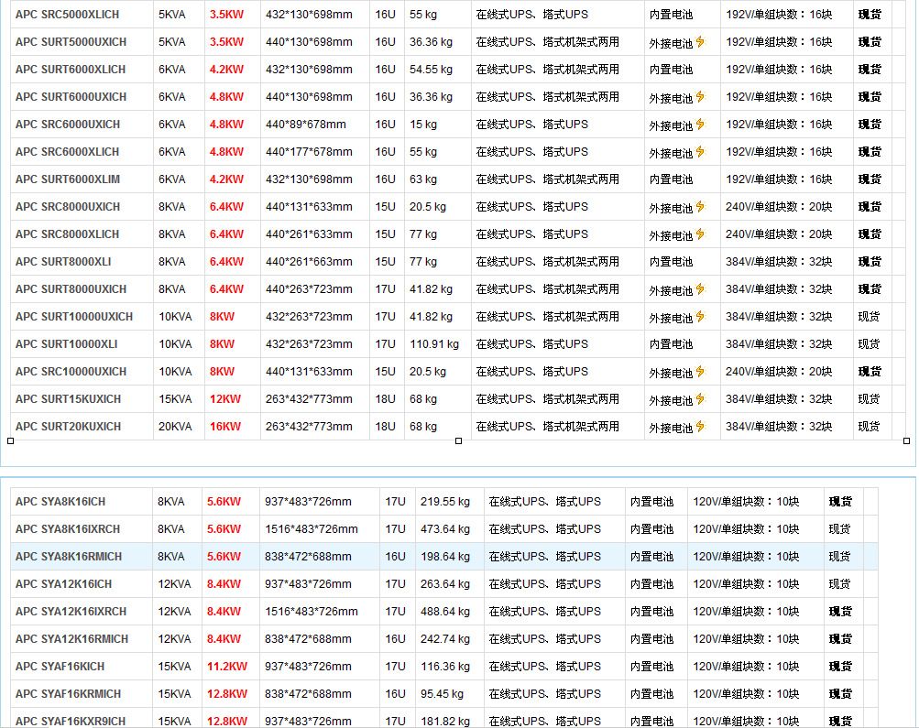Click the red 16KW power value
The image size is (919, 728).
pos(225,427)
